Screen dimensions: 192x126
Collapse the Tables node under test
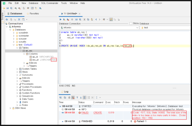tap(17, 48)
